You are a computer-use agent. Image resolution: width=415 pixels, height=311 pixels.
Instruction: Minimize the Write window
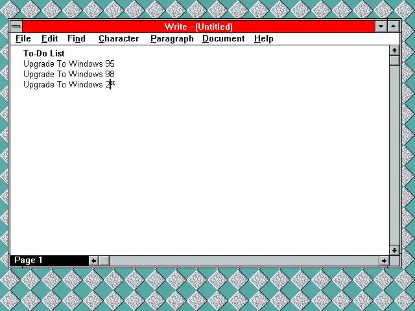coord(381,27)
